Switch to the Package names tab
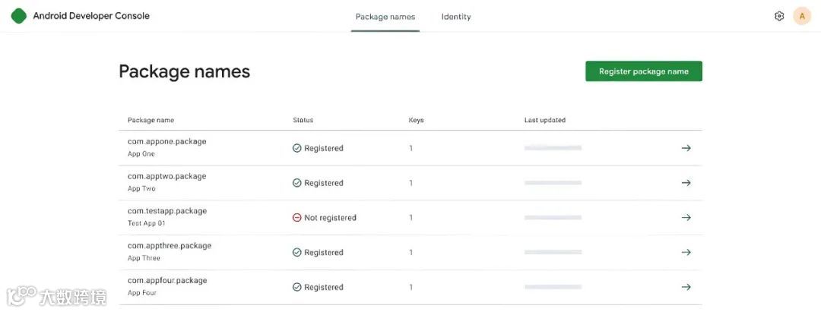This screenshot has width=821, height=312. [385, 17]
